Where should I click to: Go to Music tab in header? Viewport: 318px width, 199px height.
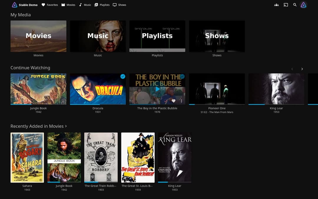pos(85,5)
